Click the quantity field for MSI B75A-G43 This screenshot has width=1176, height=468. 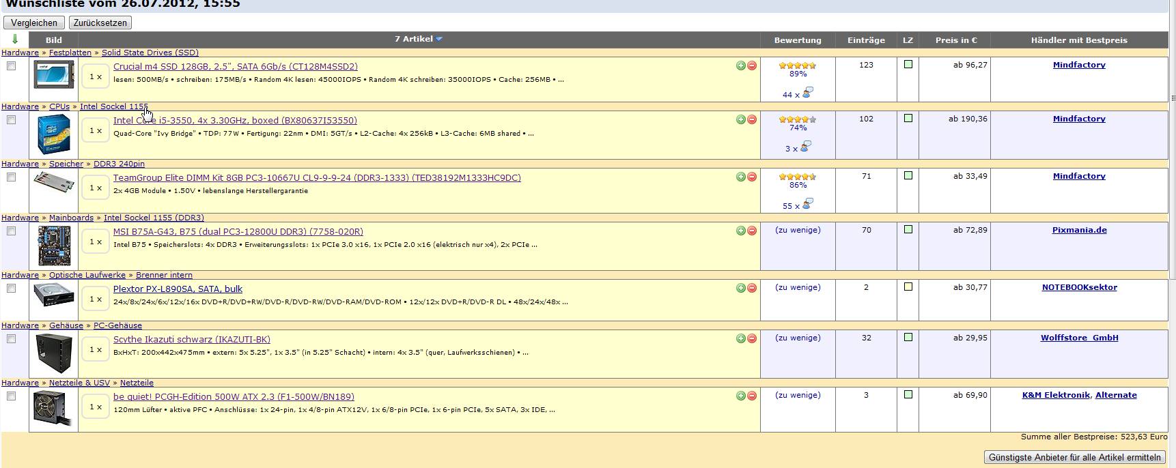(x=96, y=242)
